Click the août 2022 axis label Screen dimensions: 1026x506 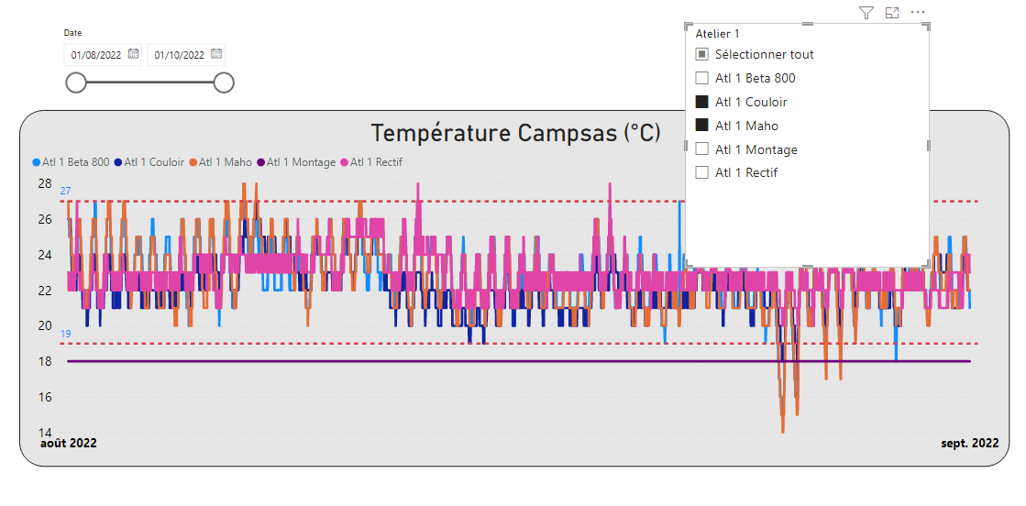tap(68, 443)
